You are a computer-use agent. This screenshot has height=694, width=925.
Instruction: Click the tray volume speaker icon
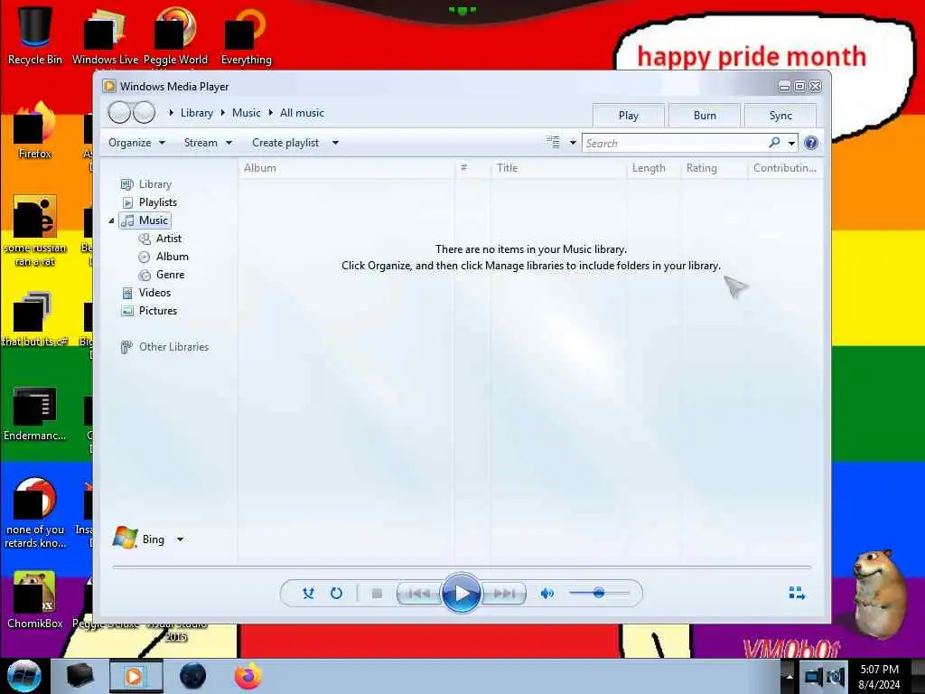(836, 677)
